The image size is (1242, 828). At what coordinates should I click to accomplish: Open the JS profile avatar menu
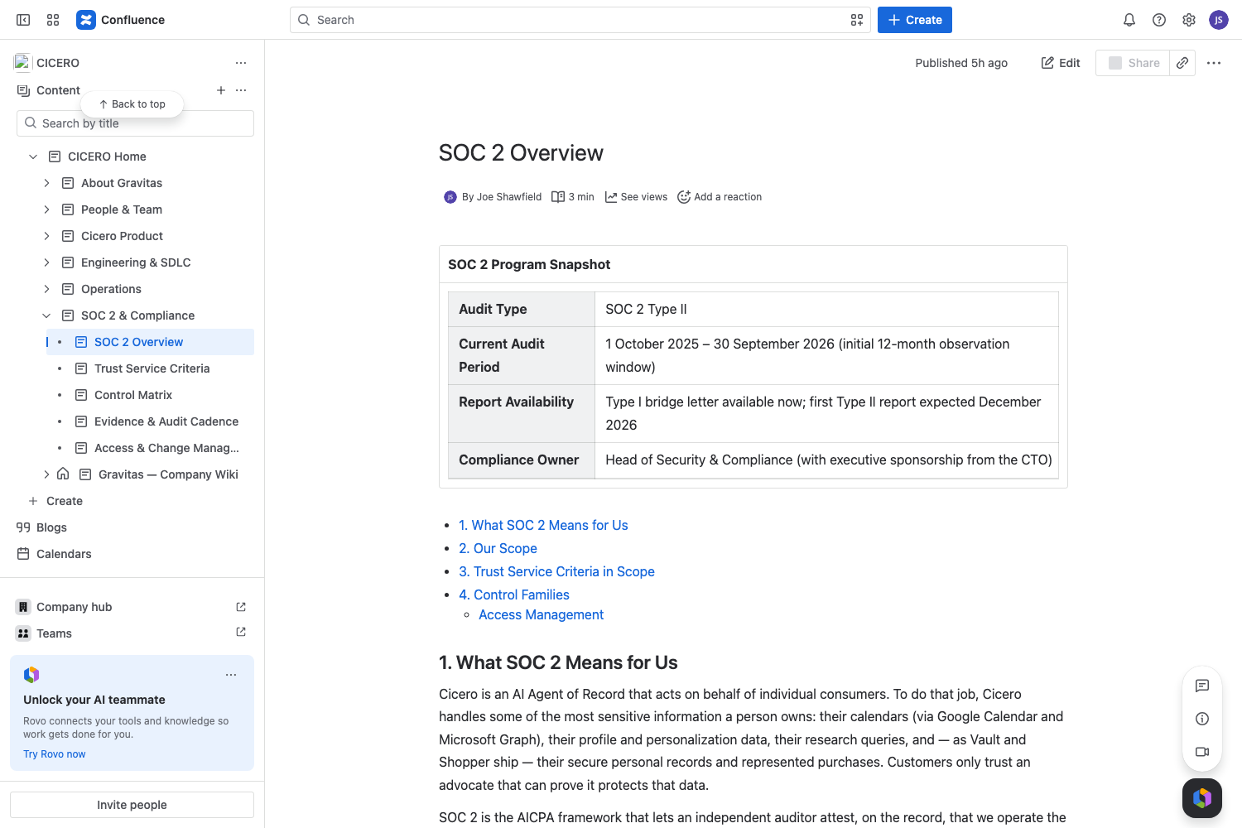1219,20
